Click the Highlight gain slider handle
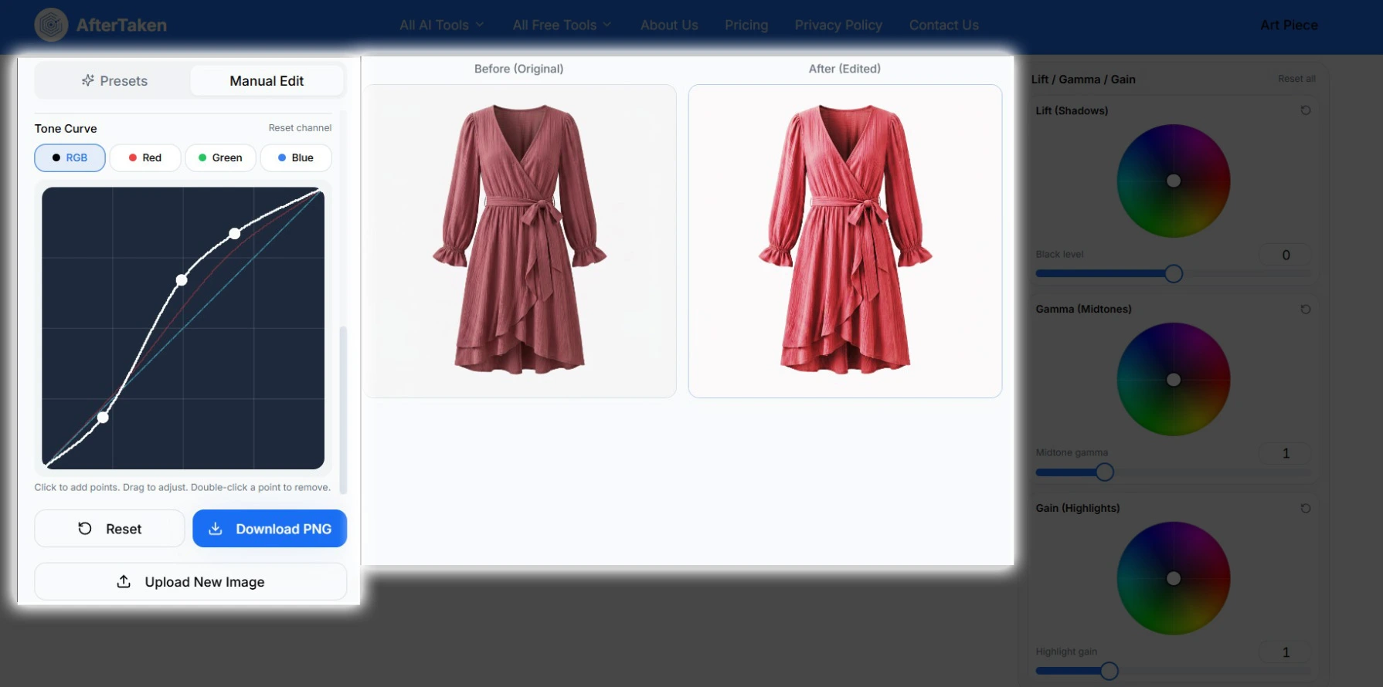 click(x=1109, y=671)
